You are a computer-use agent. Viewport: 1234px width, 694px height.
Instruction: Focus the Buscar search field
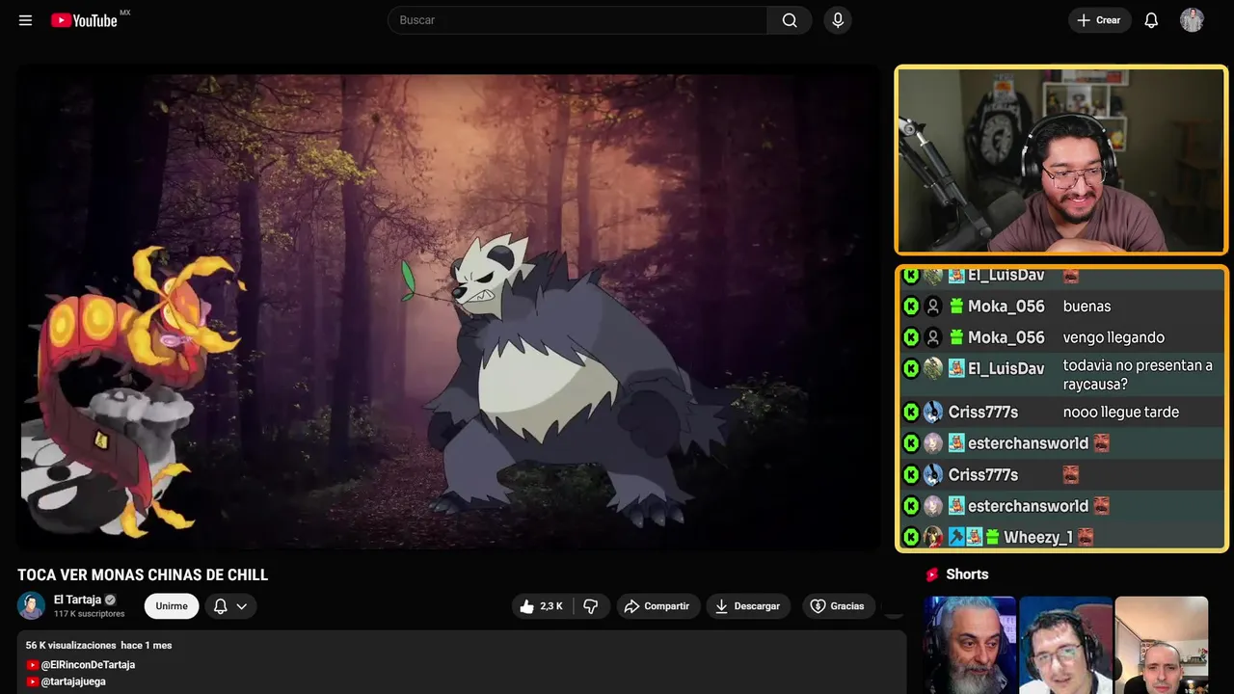pos(577,20)
